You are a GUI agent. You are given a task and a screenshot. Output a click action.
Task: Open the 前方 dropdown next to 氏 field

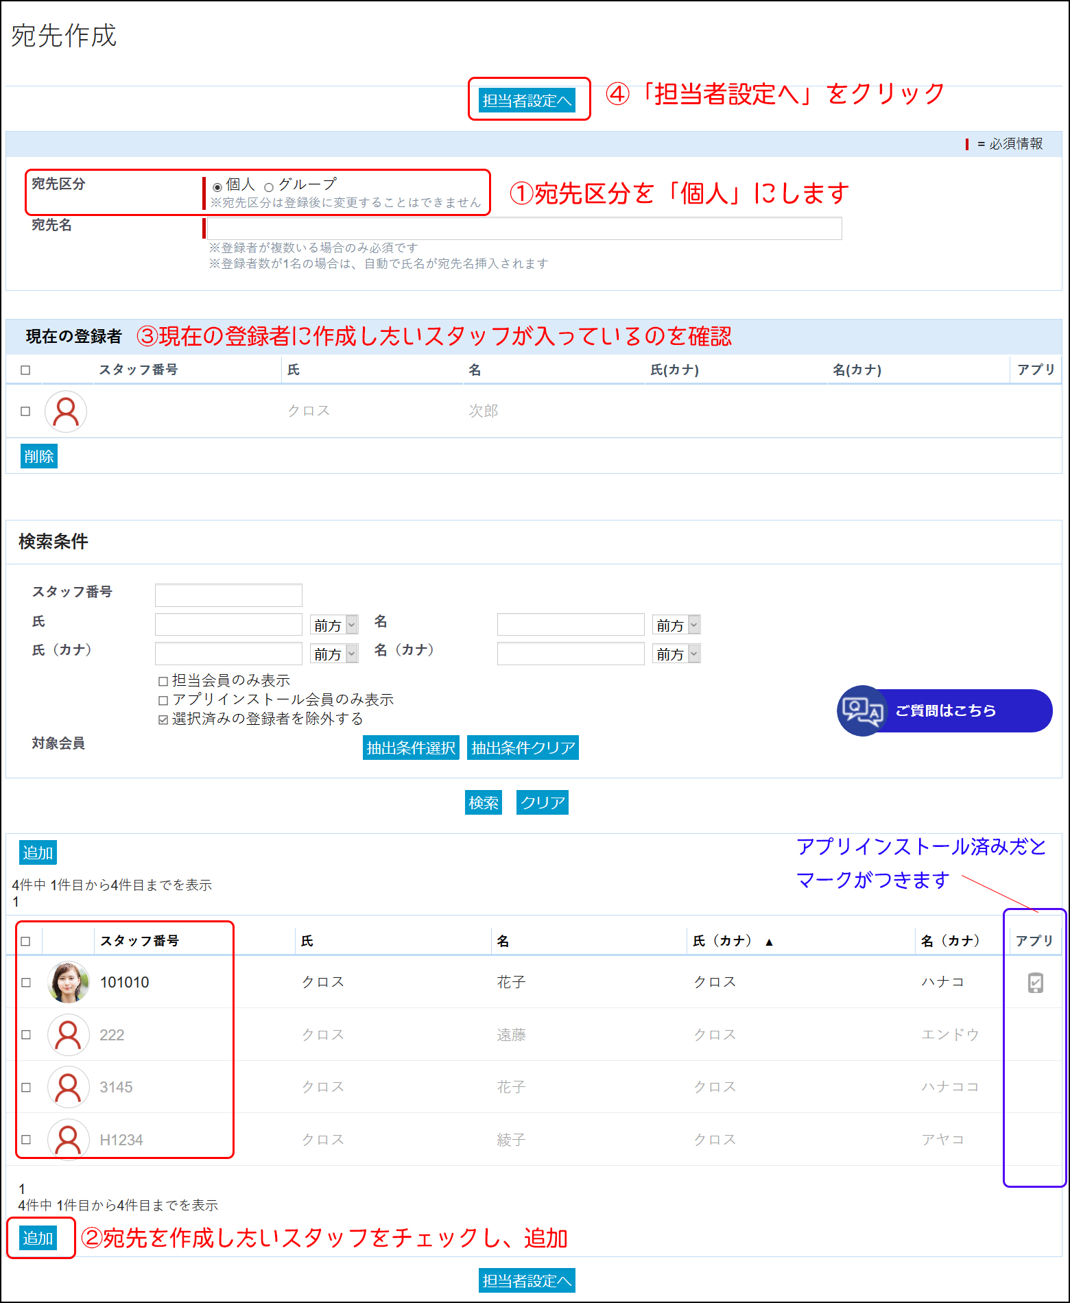tap(334, 625)
